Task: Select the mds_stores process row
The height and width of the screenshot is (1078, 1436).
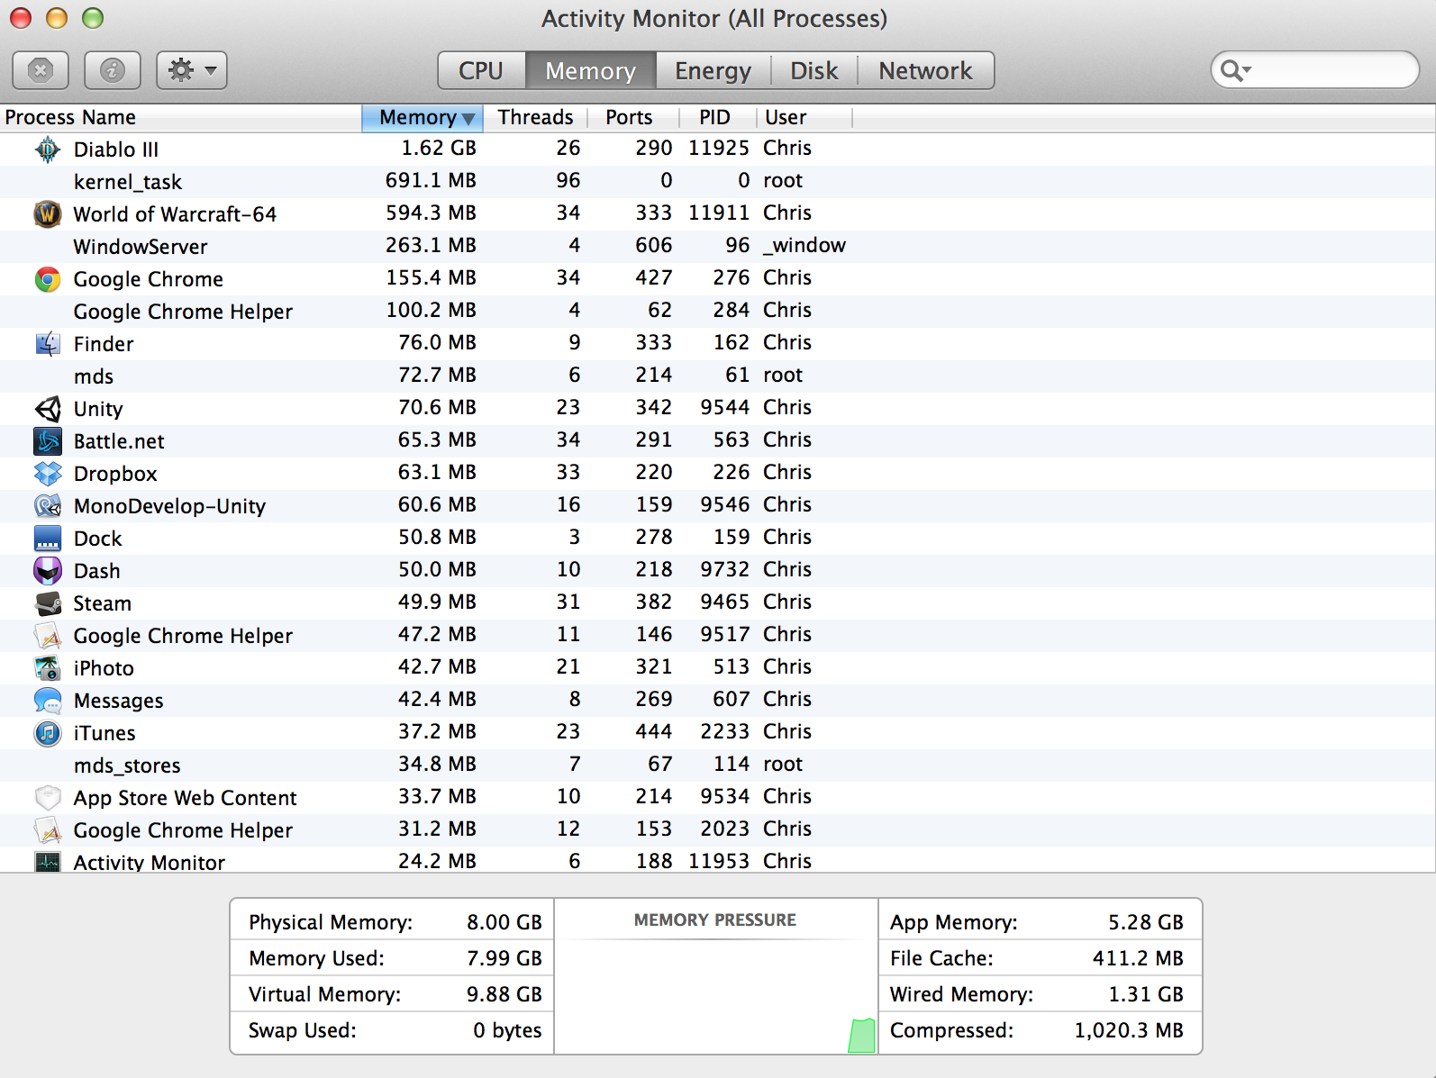Action: 717,765
